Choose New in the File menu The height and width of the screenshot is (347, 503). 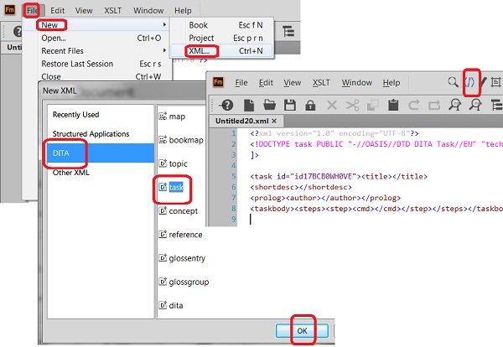49,25
